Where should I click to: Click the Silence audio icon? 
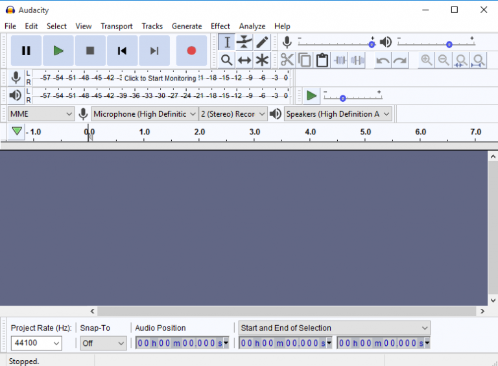[357, 60]
